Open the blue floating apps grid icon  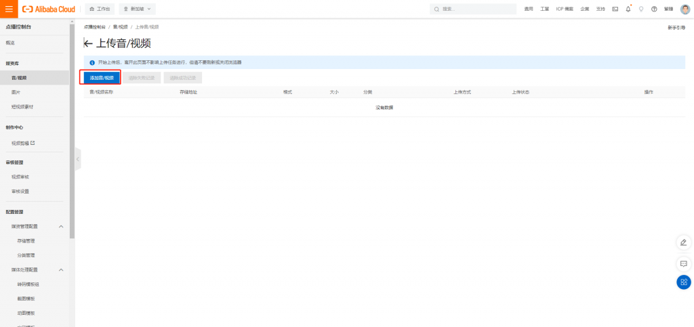[683, 282]
